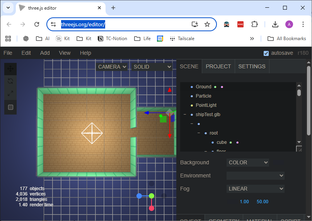Select the rotate tool
The width and height of the screenshot is (312, 221).
click(10, 81)
